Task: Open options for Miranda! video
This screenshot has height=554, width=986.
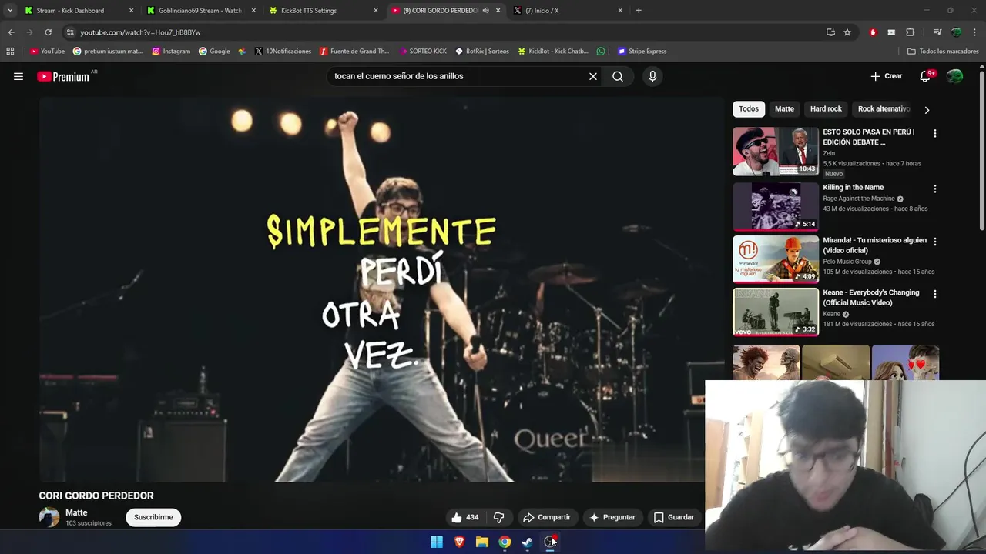Action: click(x=935, y=241)
